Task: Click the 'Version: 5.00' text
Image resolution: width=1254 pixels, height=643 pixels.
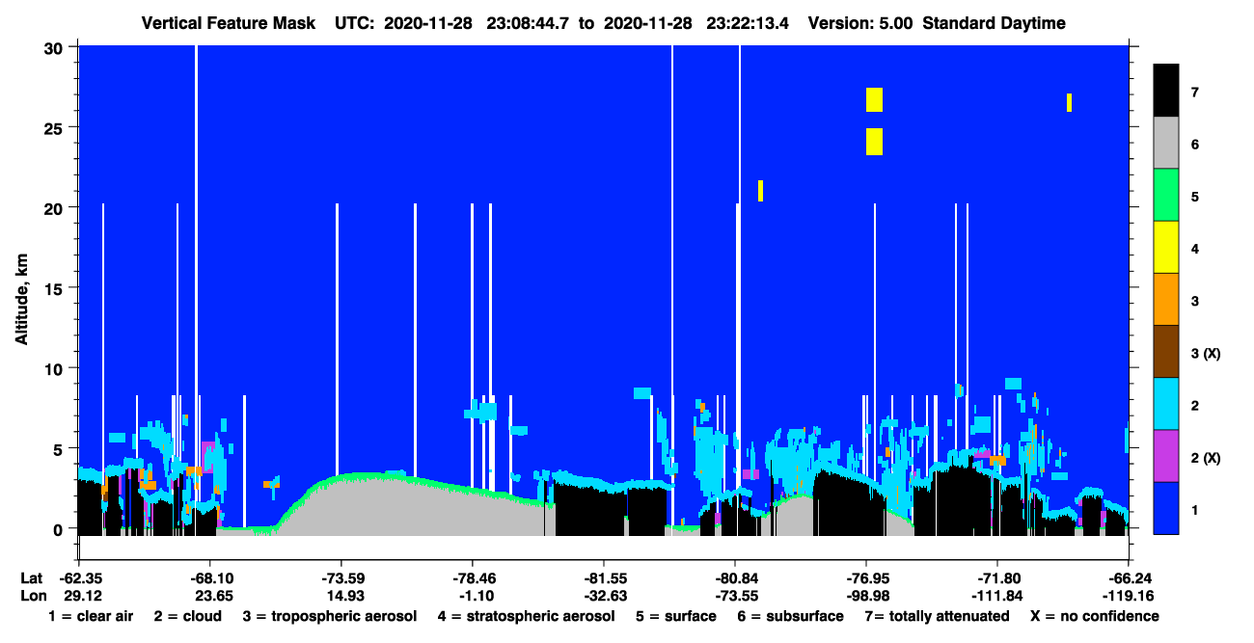Action: (860, 23)
